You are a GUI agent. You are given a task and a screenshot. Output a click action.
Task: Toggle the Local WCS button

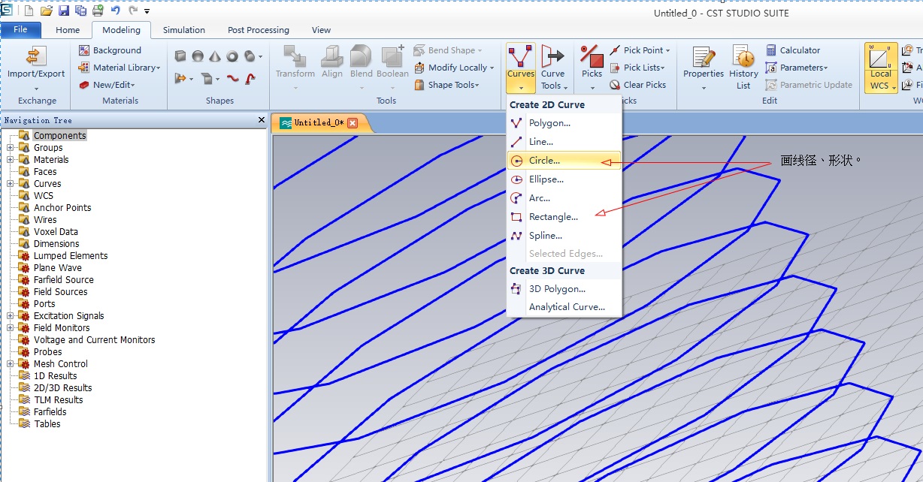881,68
